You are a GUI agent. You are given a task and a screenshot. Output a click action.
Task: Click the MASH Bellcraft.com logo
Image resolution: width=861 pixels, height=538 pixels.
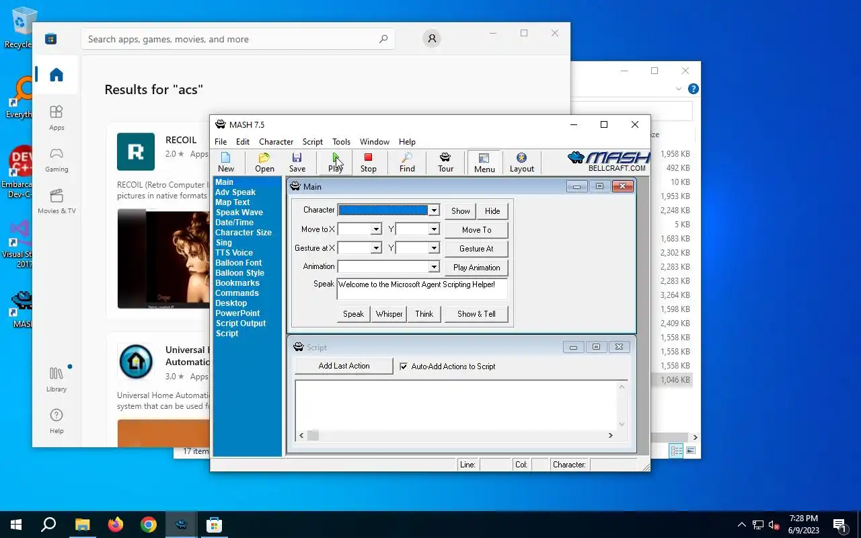(x=609, y=161)
